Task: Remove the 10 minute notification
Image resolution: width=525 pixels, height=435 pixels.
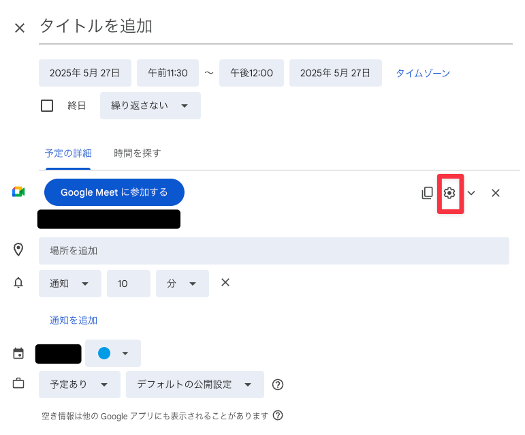Action: click(x=225, y=282)
